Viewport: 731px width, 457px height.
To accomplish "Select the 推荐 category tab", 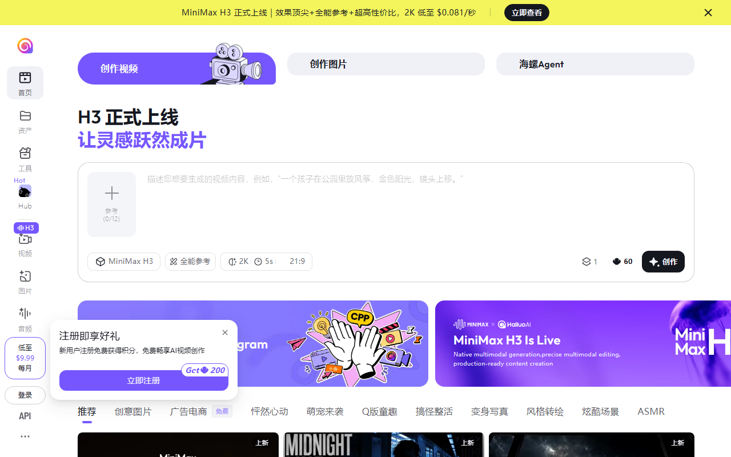I will (87, 411).
